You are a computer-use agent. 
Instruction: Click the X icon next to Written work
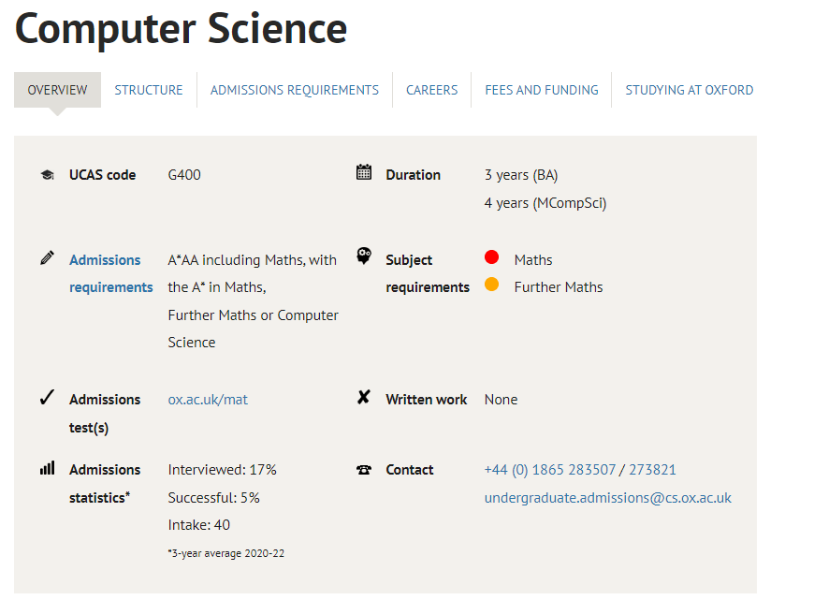click(364, 398)
